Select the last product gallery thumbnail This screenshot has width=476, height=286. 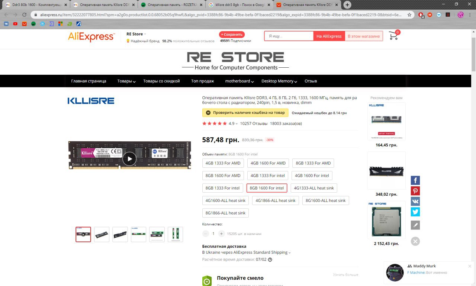pos(175,235)
